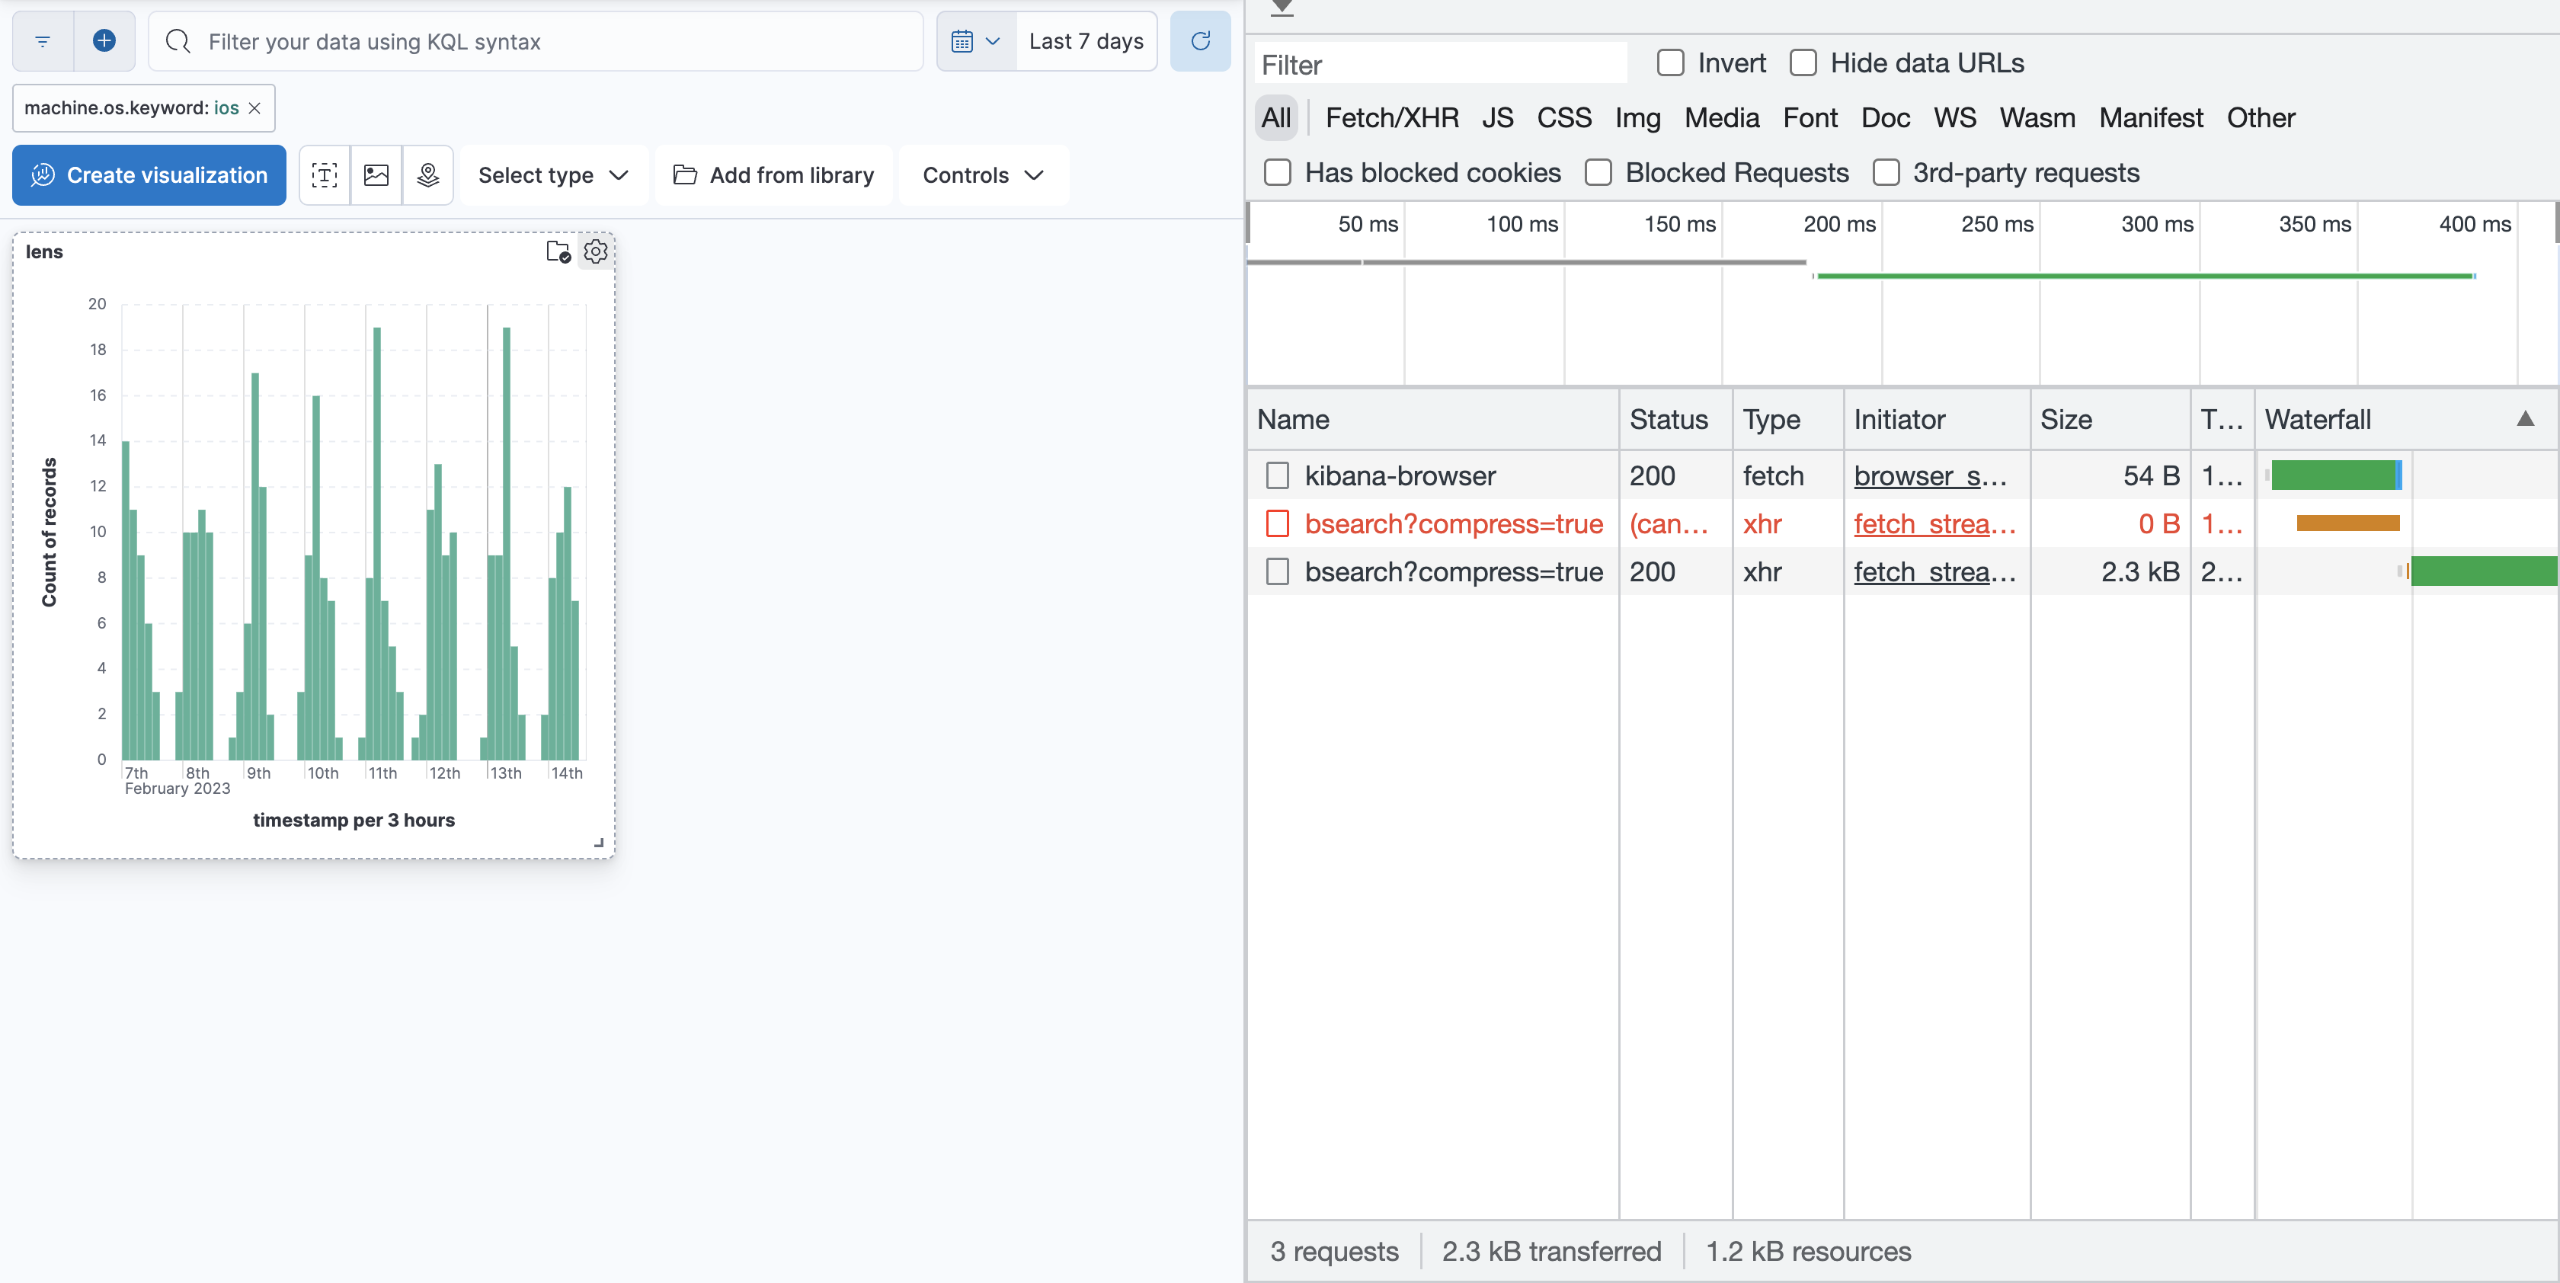Open the date range quick select dropdown
Image resolution: width=2560 pixels, height=1283 pixels.
[x=990, y=40]
